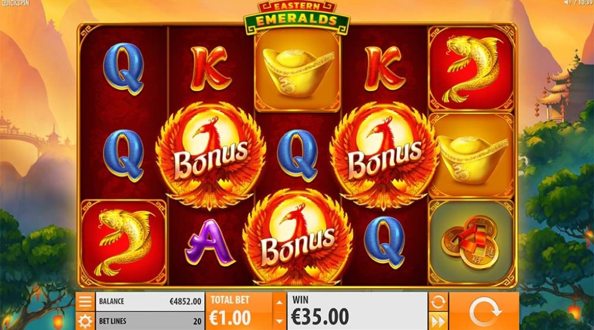The width and height of the screenshot is (594, 330).
Task: Spin the reels with the big spin button
Action: point(484,311)
